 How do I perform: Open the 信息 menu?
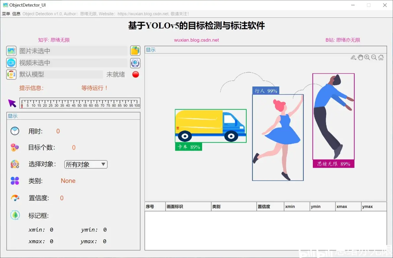[16, 14]
